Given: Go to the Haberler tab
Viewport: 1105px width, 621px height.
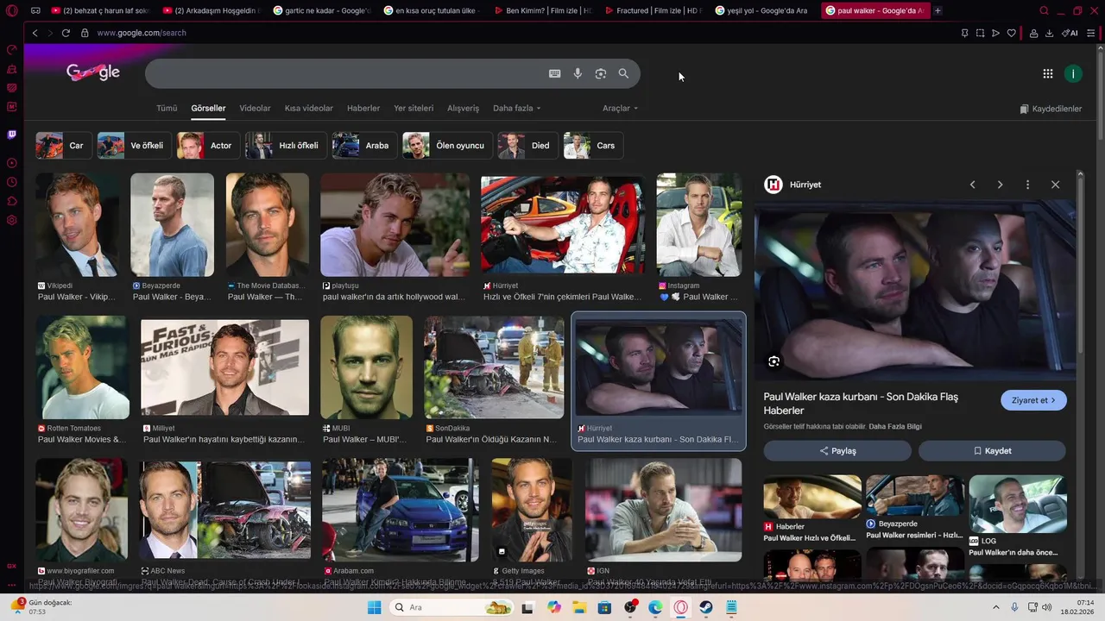Looking at the screenshot, I should point(363,108).
